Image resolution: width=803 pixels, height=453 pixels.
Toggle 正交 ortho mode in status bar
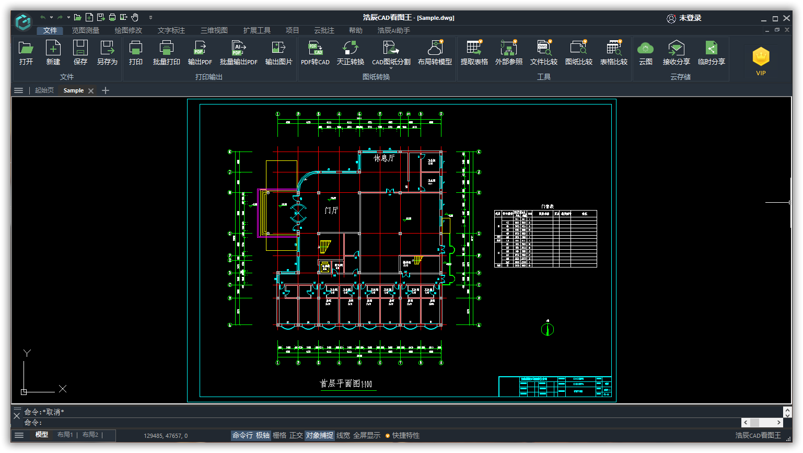(x=296, y=435)
